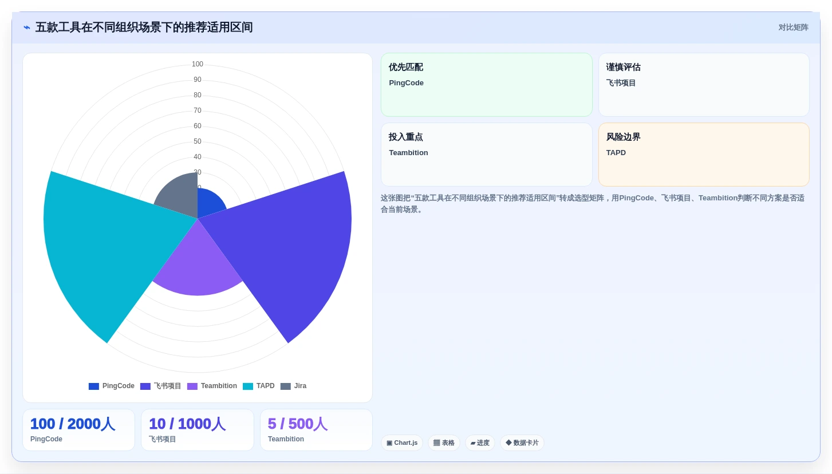Image resolution: width=832 pixels, height=474 pixels.
Task: Select the 数据卡片 tag chip
Action: click(x=522, y=443)
